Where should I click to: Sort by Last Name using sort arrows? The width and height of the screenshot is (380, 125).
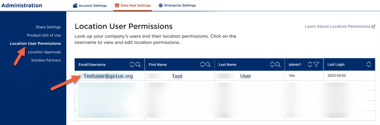click(273, 65)
